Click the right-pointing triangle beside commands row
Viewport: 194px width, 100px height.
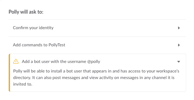(179, 45)
